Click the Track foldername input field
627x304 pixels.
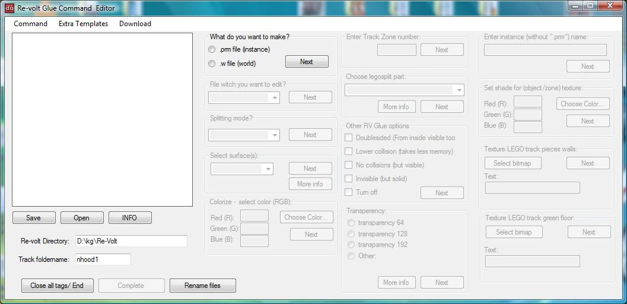coord(103,259)
